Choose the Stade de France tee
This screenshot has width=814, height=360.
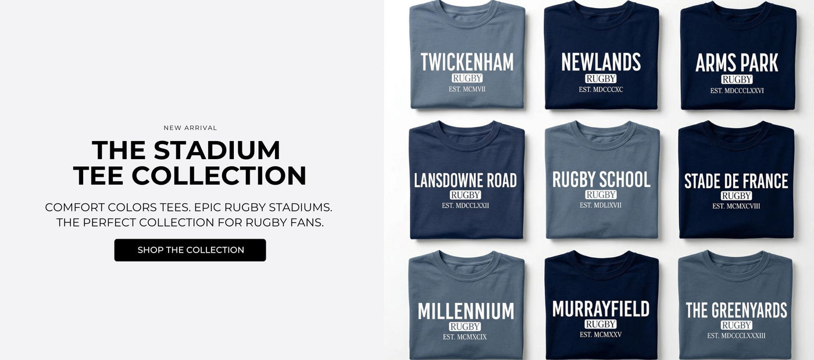pos(736,180)
